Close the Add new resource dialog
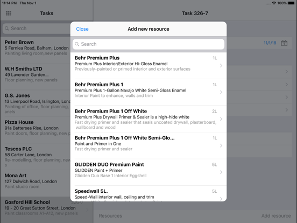 (x=82, y=29)
